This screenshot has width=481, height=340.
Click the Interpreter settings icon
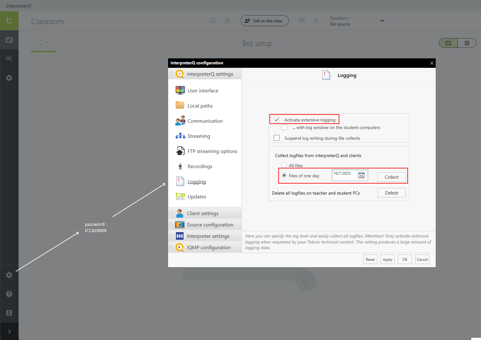point(180,236)
